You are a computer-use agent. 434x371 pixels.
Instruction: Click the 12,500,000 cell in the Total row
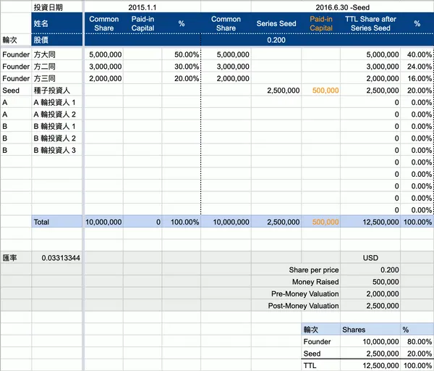point(370,222)
